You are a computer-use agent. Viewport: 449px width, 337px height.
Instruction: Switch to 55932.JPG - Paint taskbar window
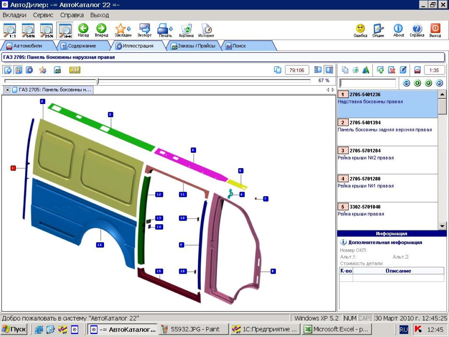pos(193,330)
